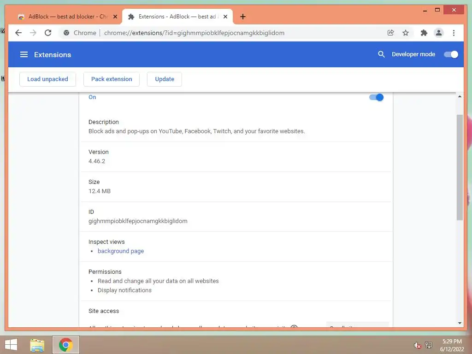Image resolution: width=472 pixels, height=354 pixels.
Task: Open Chrome's three-dot menu
Action: [454, 33]
